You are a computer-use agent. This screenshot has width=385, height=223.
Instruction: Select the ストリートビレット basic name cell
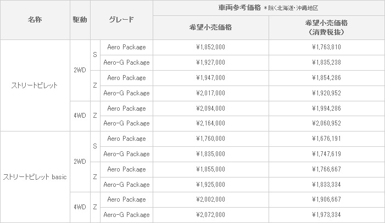tap(35, 177)
